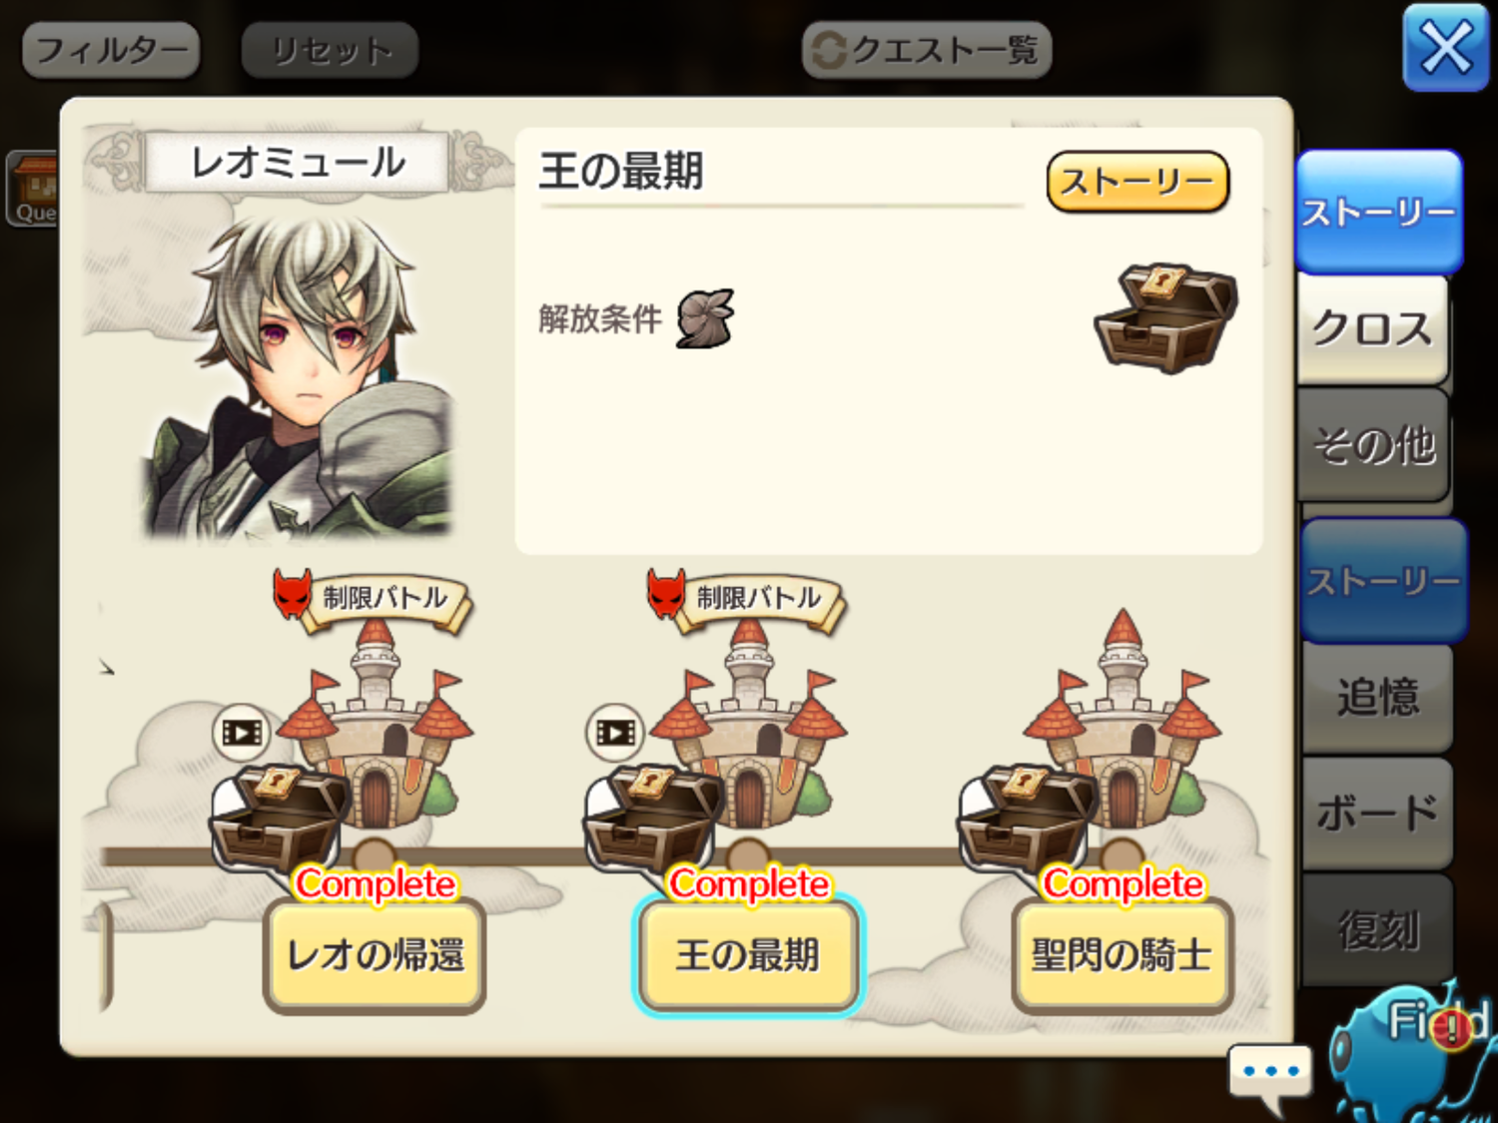
Task: Open the フィルター filter options
Action: tap(111, 50)
